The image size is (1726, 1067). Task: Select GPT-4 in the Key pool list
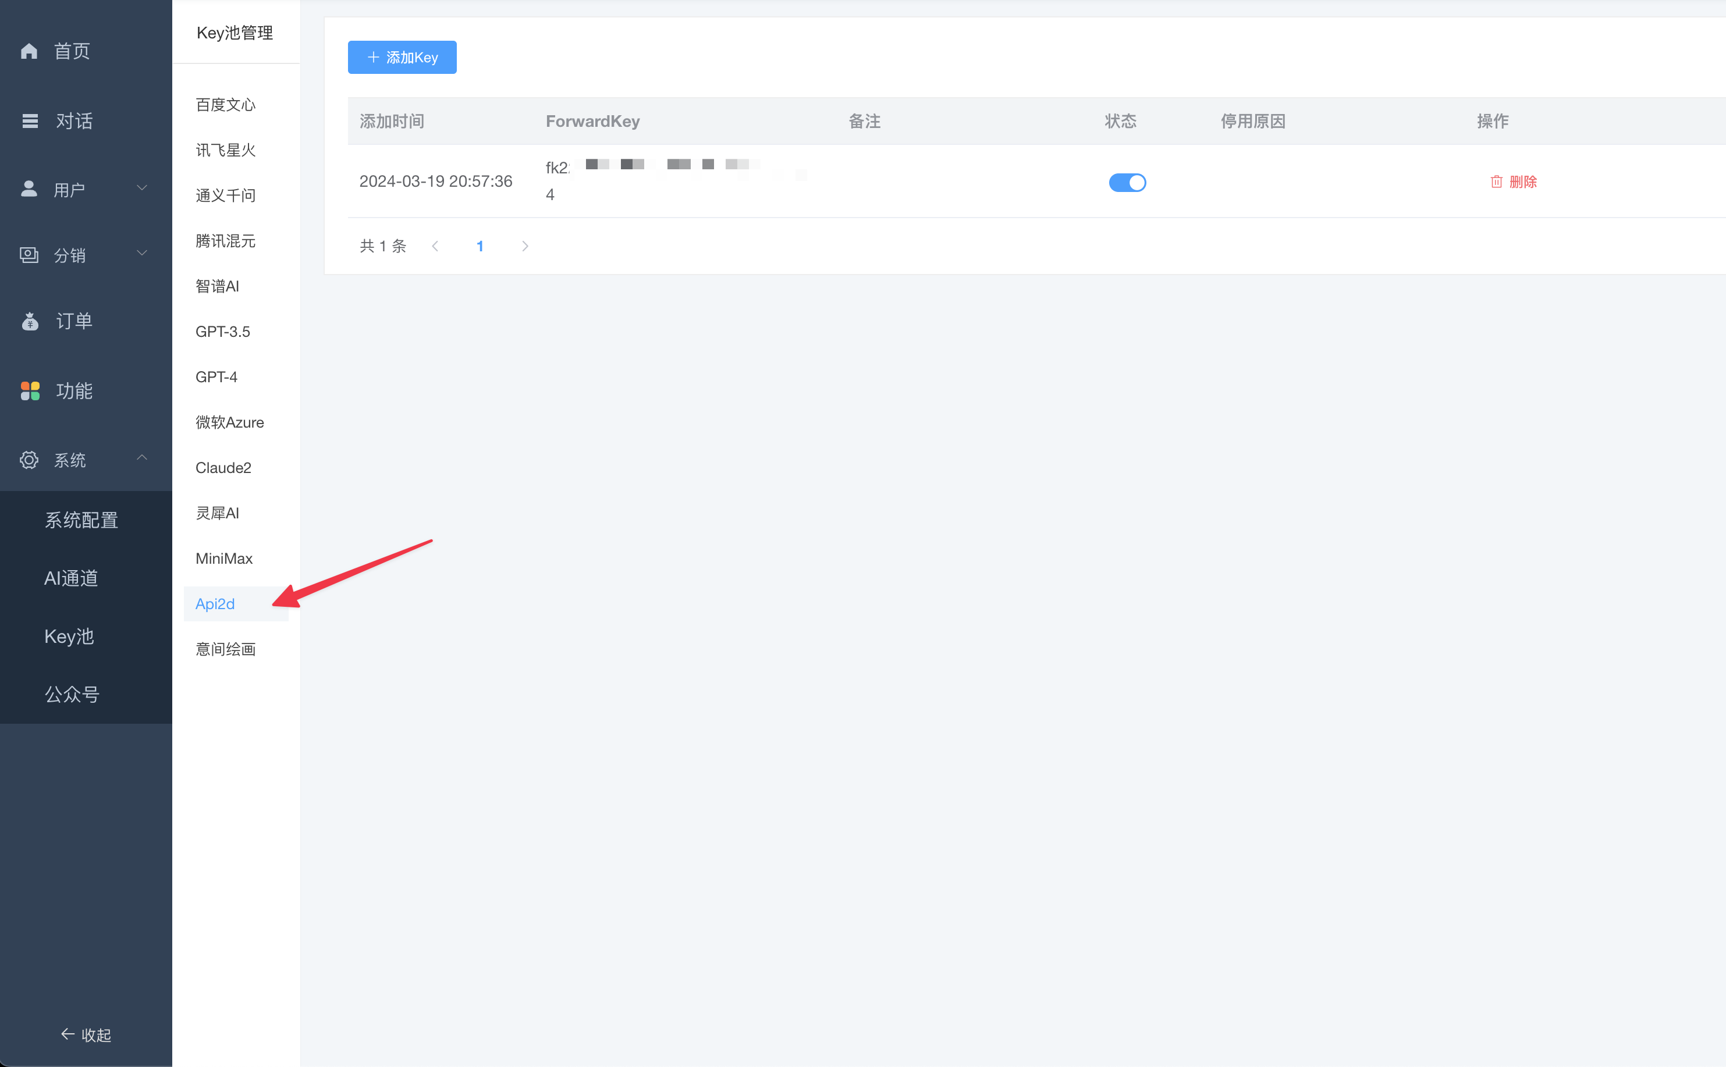[216, 377]
